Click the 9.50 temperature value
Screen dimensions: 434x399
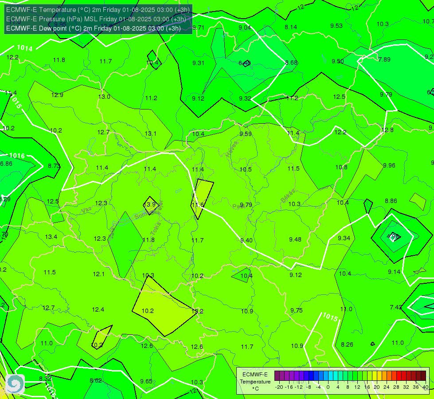(x=338, y=61)
